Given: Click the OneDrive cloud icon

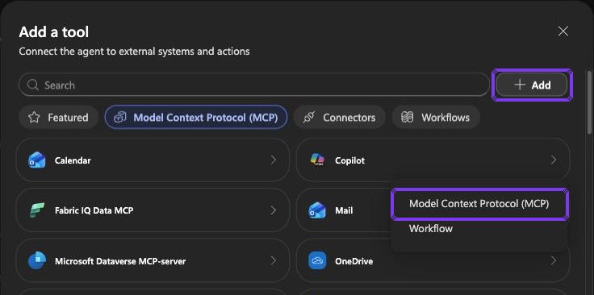Looking at the screenshot, I should pyautogui.click(x=317, y=260).
